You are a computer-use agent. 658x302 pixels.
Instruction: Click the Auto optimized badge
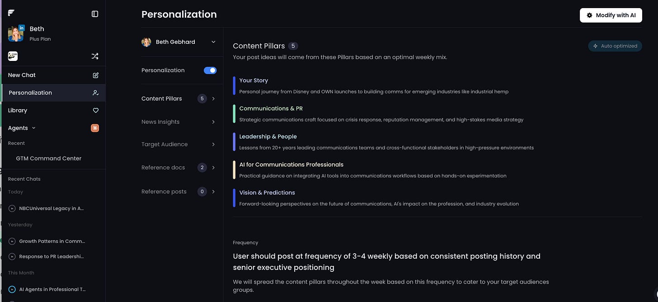pos(615,46)
